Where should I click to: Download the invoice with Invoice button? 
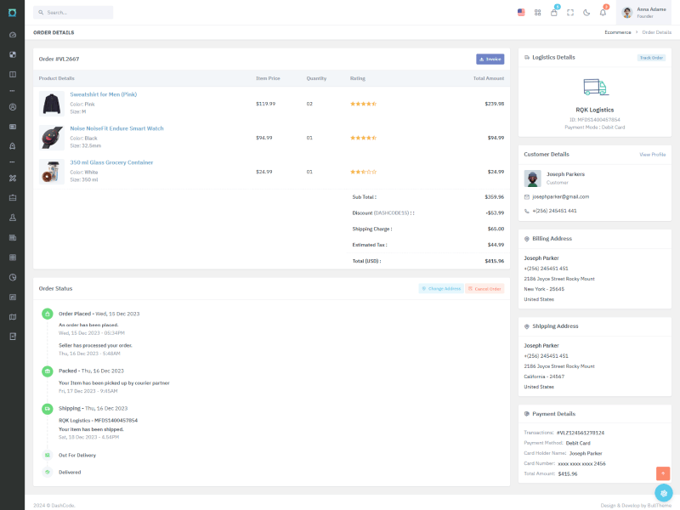[x=490, y=59]
